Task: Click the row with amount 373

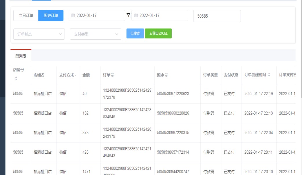Action: [85, 132]
